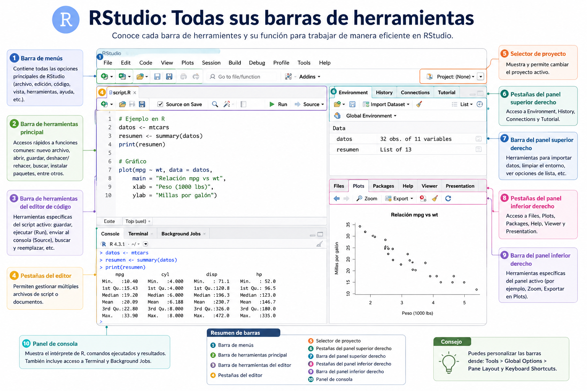This screenshot has height=391, width=587.
Task: Click the workspace panes icon beside Addins
Action: [289, 77]
